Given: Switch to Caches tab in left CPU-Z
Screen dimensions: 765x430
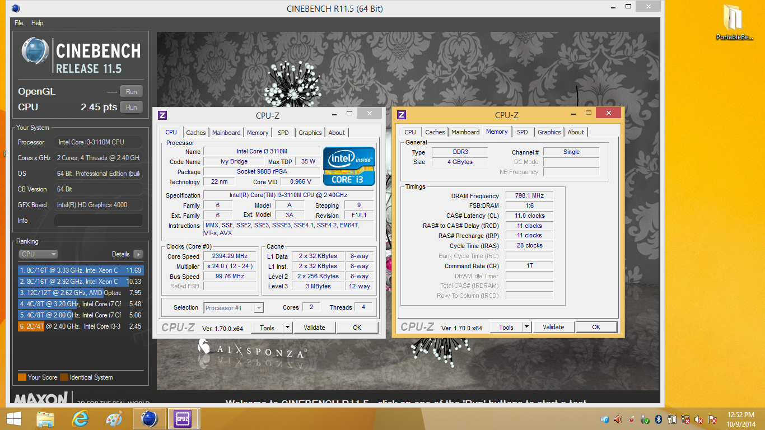Looking at the screenshot, I should click(x=196, y=133).
